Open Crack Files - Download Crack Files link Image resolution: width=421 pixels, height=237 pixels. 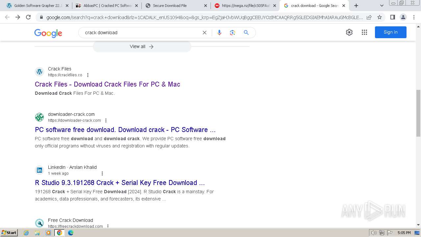click(x=108, y=84)
